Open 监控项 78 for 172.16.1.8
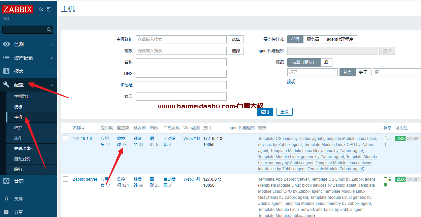 tap(122, 142)
